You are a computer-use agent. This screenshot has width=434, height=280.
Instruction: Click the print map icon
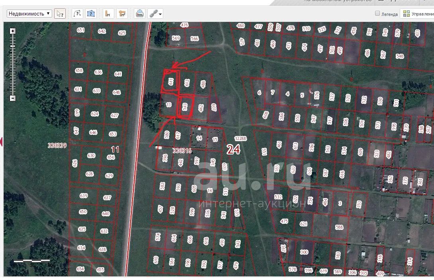point(139,14)
